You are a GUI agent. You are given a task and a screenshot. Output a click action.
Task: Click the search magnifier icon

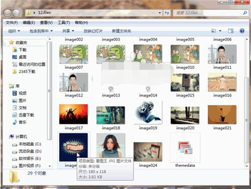245,13
